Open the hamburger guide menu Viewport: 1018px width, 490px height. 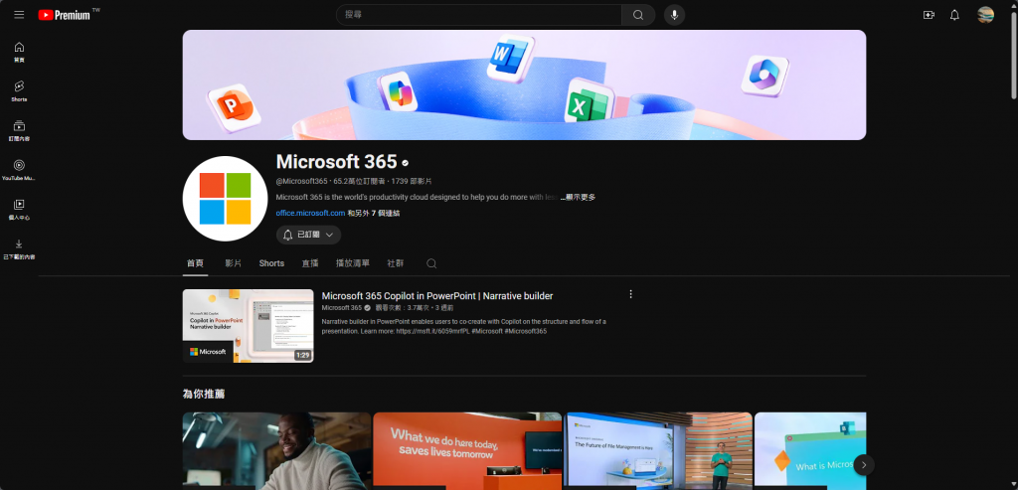[19, 15]
